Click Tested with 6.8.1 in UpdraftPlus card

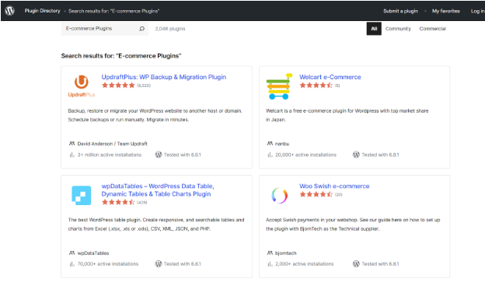click(183, 155)
